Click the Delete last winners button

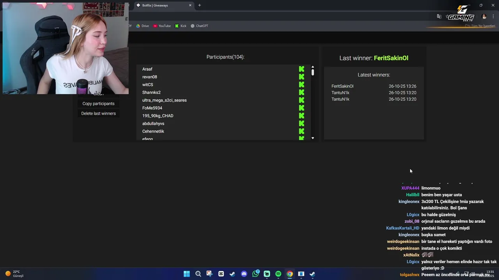point(99,114)
